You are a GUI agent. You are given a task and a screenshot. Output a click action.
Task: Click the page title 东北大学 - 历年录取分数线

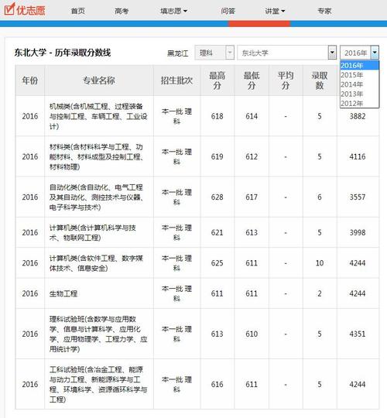tap(63, 53)
